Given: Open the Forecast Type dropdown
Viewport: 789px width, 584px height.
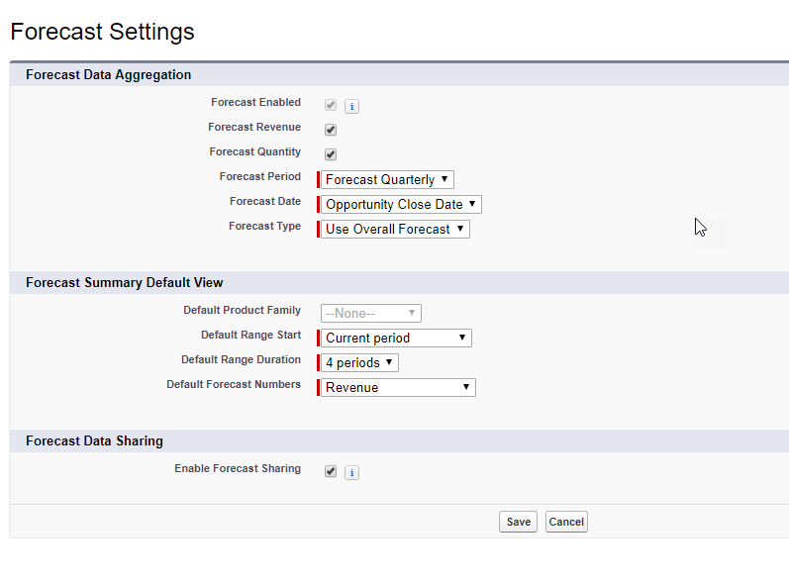Looking at the screenshot, I should [395, 229].
